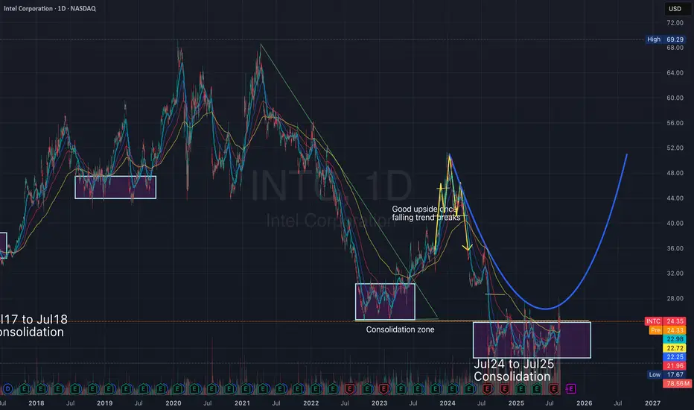This screenshot has height=410, width=694.
Task: Click the High 69.29 price label
Action: pos(666,39)
